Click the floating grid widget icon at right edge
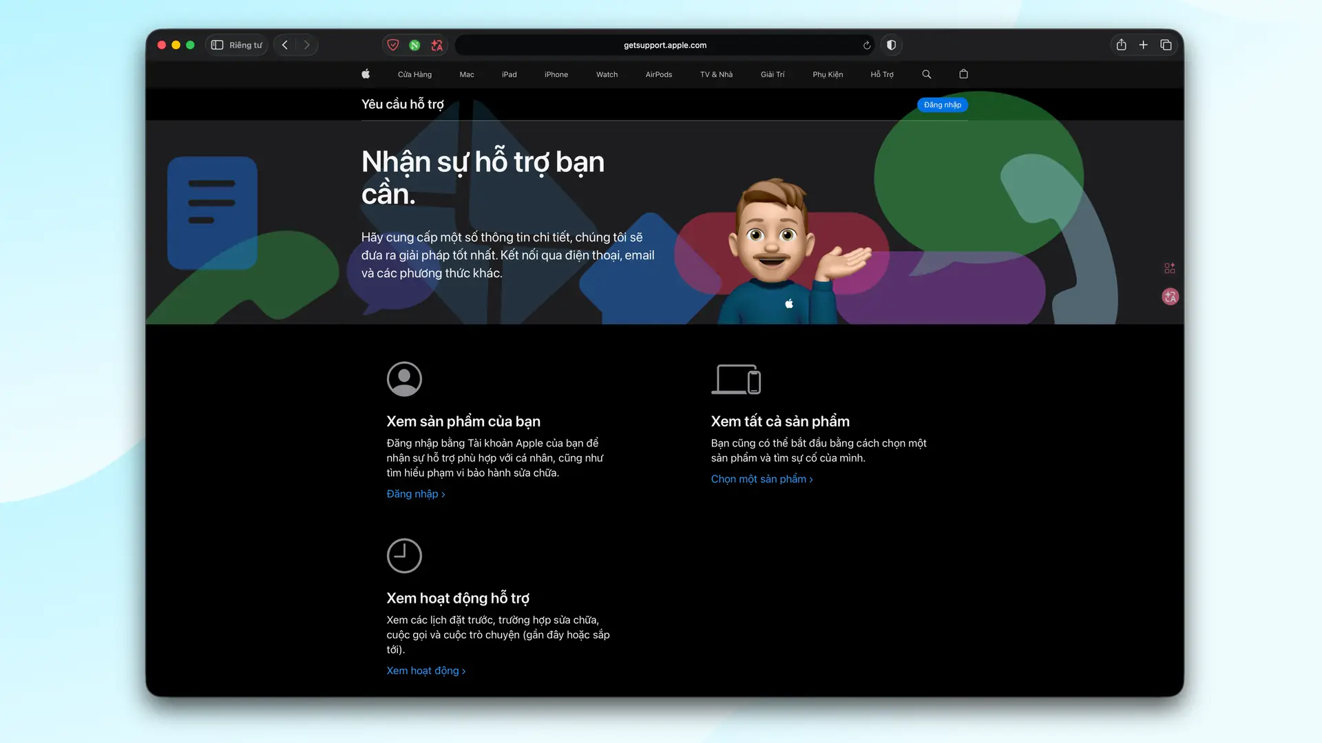 [x=1170, y=268]
